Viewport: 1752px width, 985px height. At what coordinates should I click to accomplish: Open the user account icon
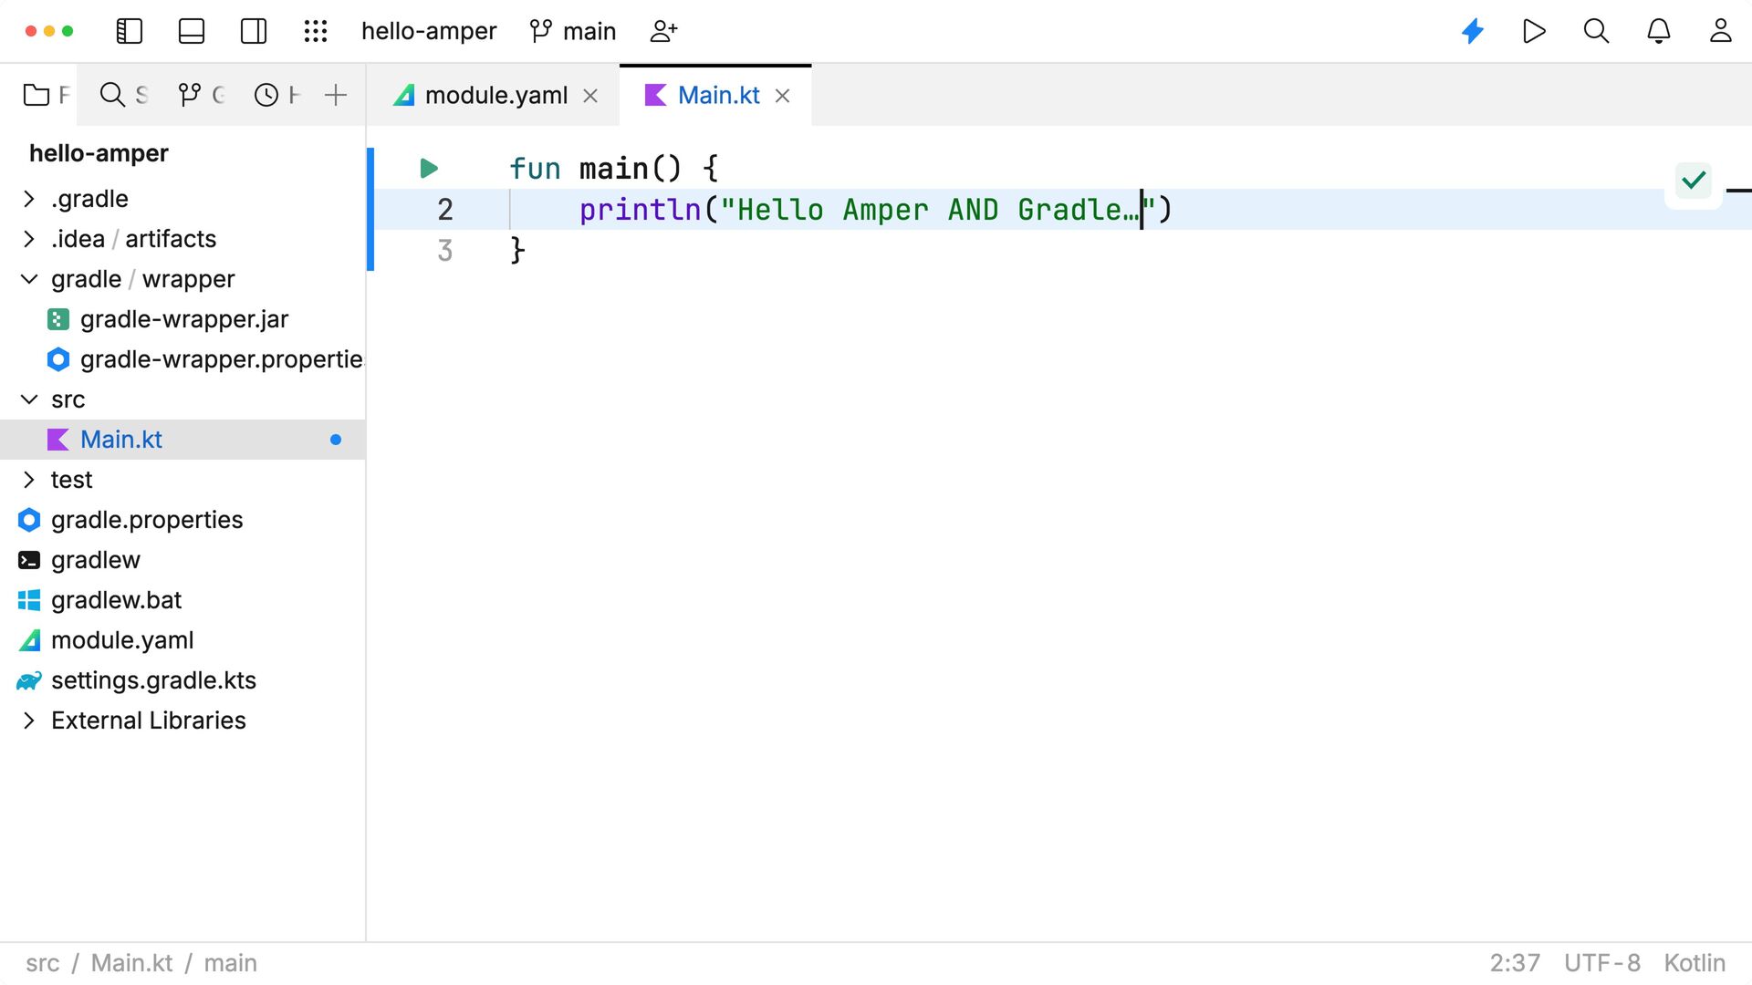(x=1720, y=31)
